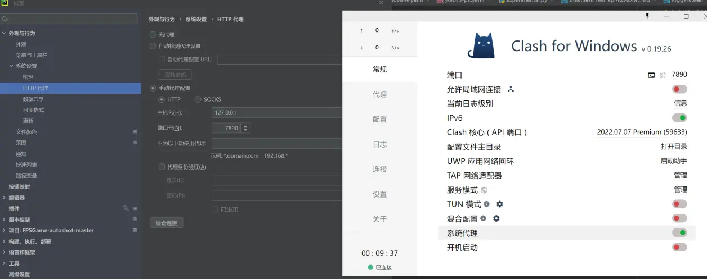
Task: Click the settings search input box
Action: (x=69, y=19)
